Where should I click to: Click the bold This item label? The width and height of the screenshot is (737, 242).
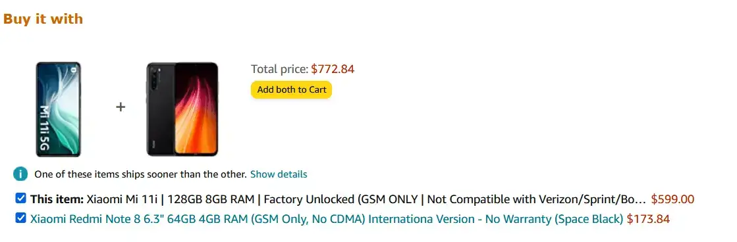pos(57,199)
